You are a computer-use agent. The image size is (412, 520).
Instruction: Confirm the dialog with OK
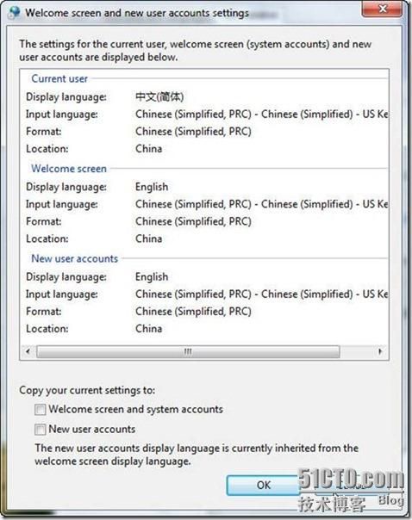tap(263, 485)
